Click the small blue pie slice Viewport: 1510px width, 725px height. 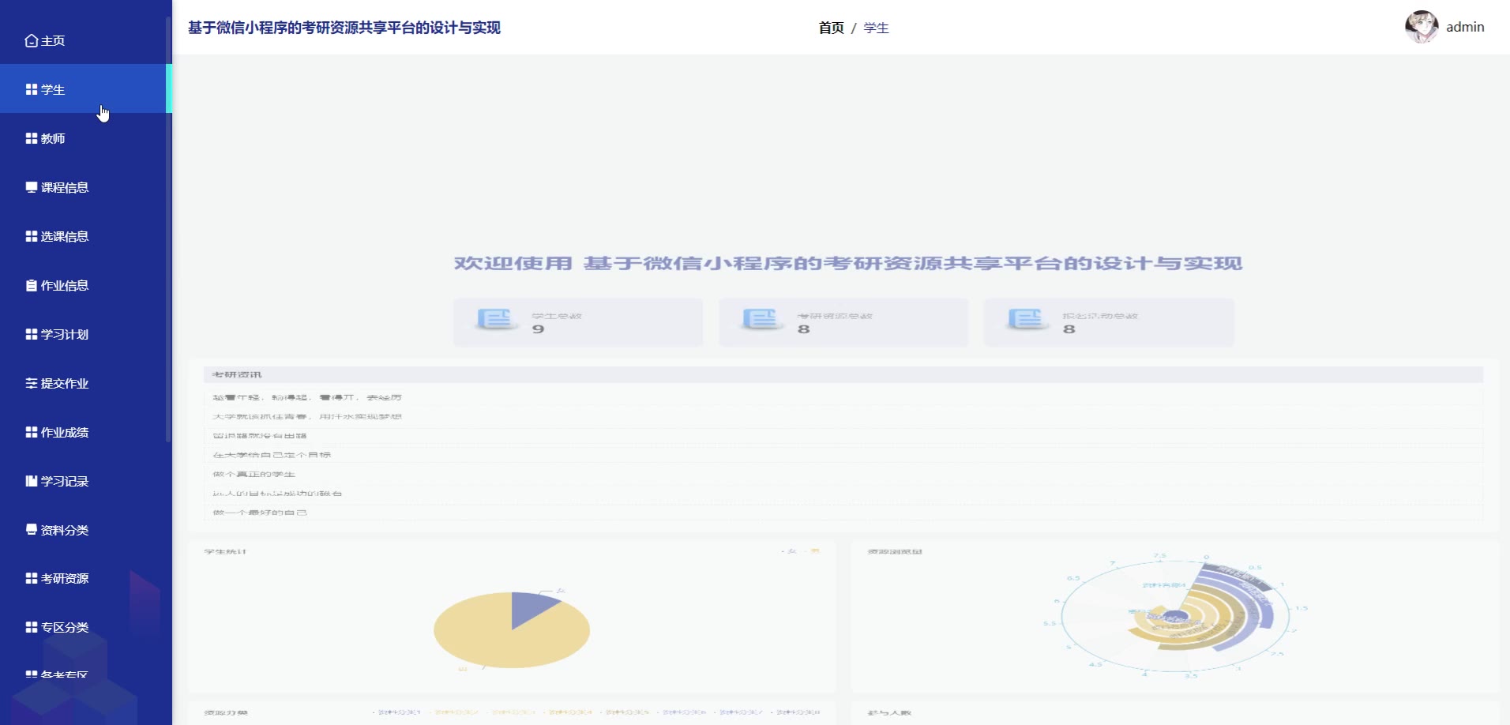(529, 606)
